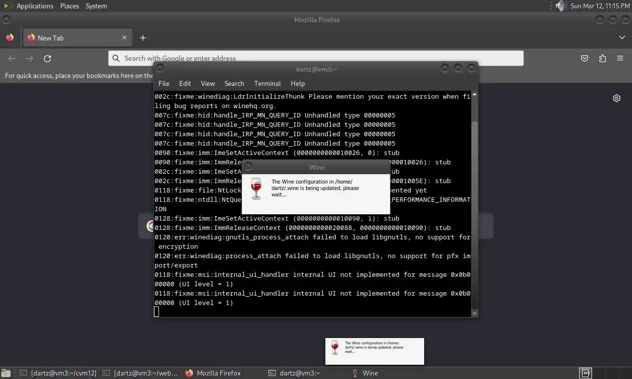Minimize the terminal window
Viewport: 632px width, 379px height.
pyautogui.click(x=445, y=69)
